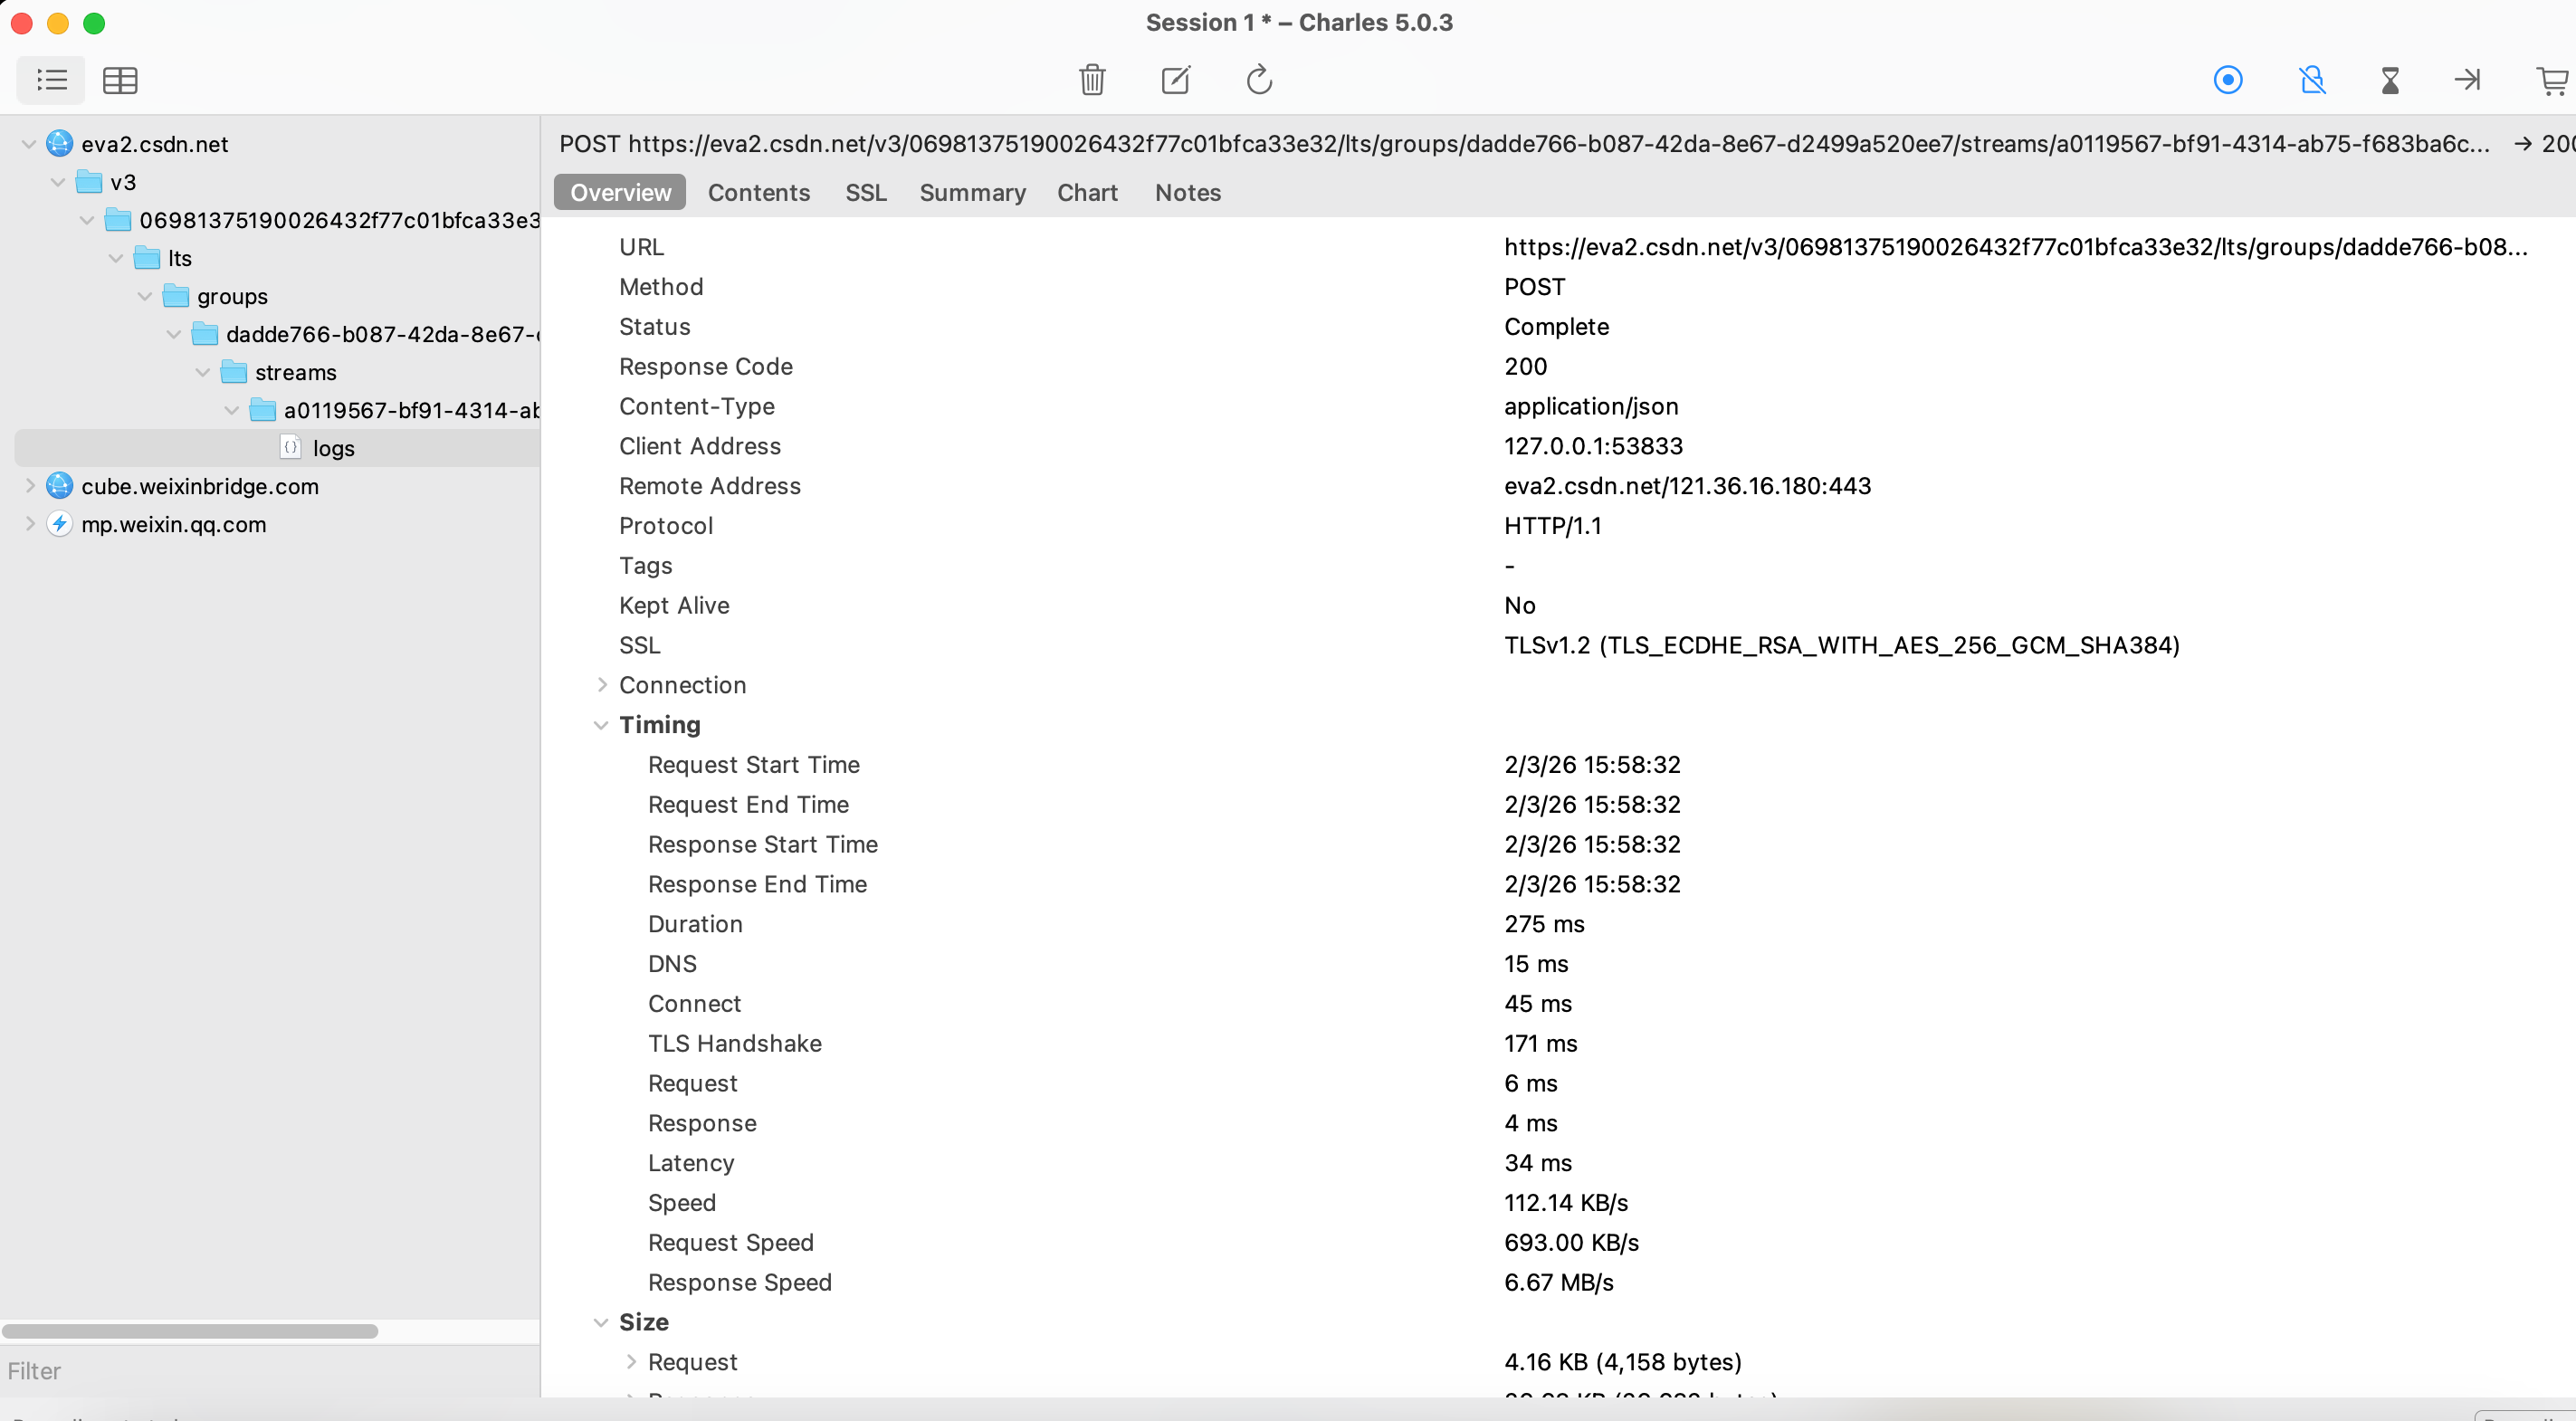Open the Contents tab

[x=758, y=192]
